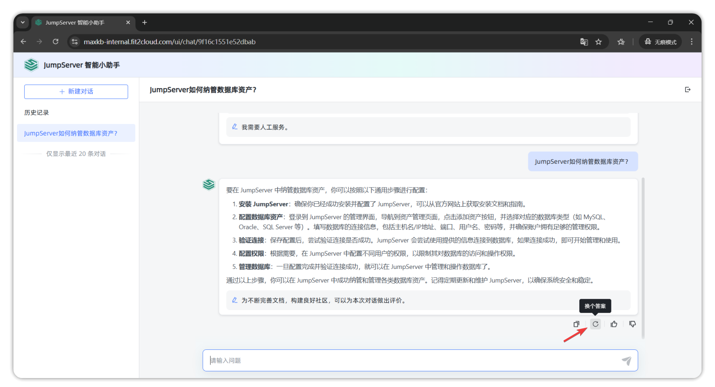Bookmark this page with star icon

(x=599, y=42)
